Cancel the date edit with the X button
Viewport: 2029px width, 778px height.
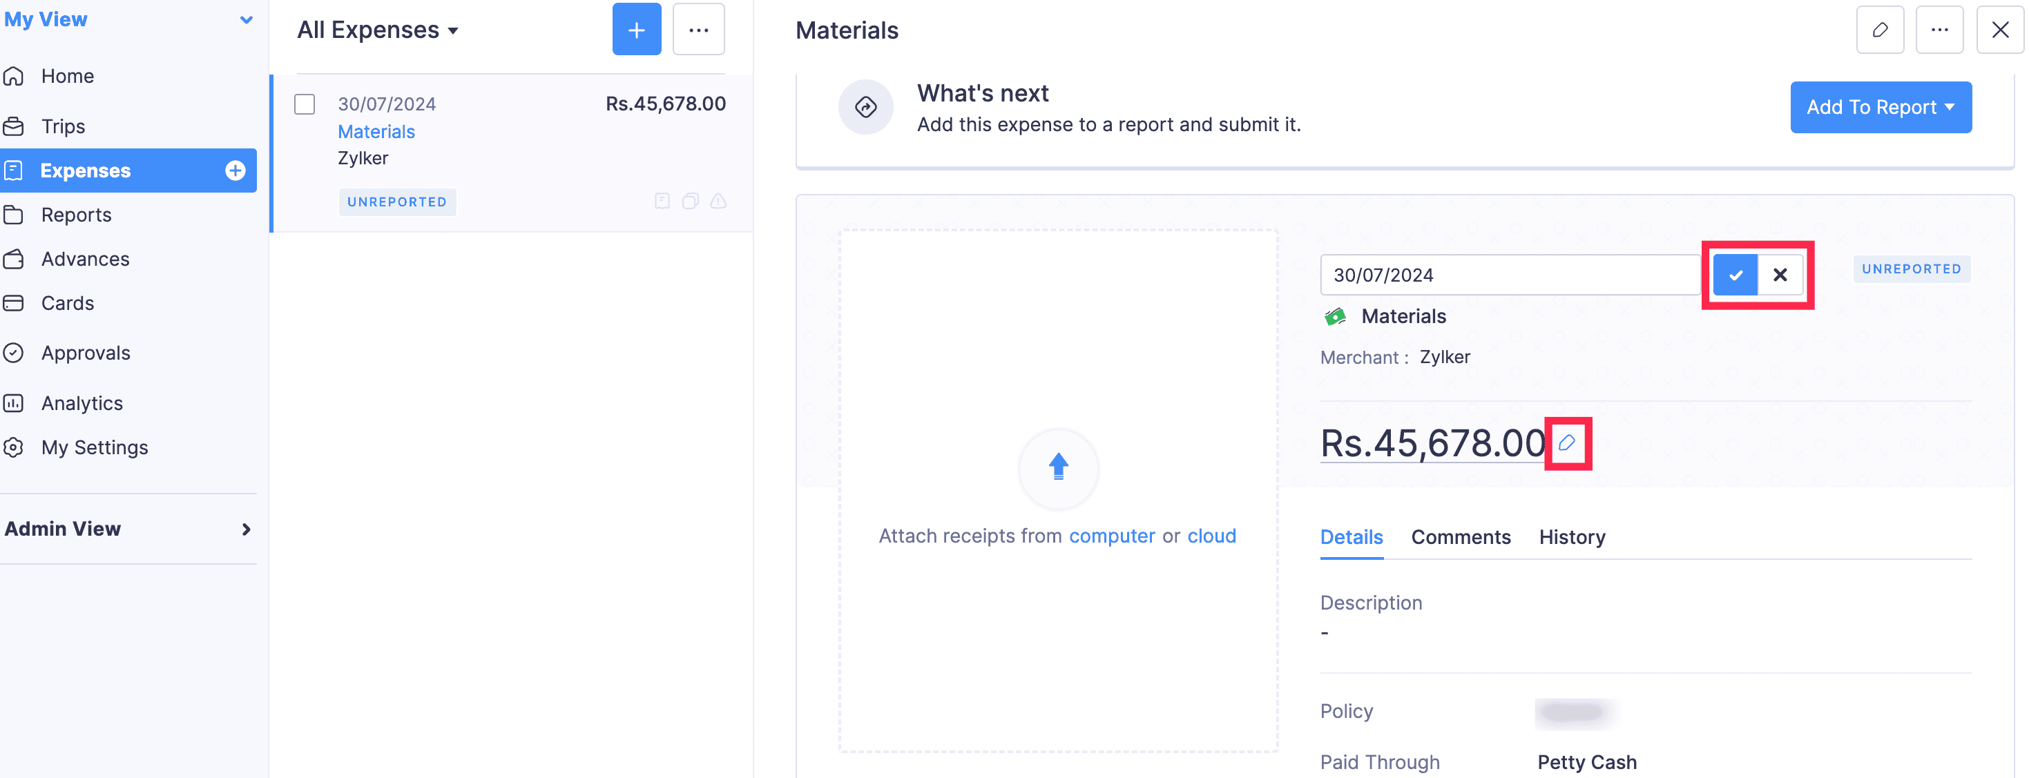click(x=1779, y=275)
